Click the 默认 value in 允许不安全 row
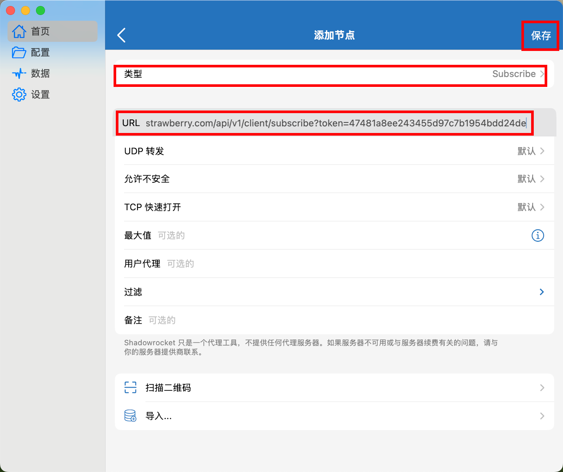563x472 pixels. point(527,179)
